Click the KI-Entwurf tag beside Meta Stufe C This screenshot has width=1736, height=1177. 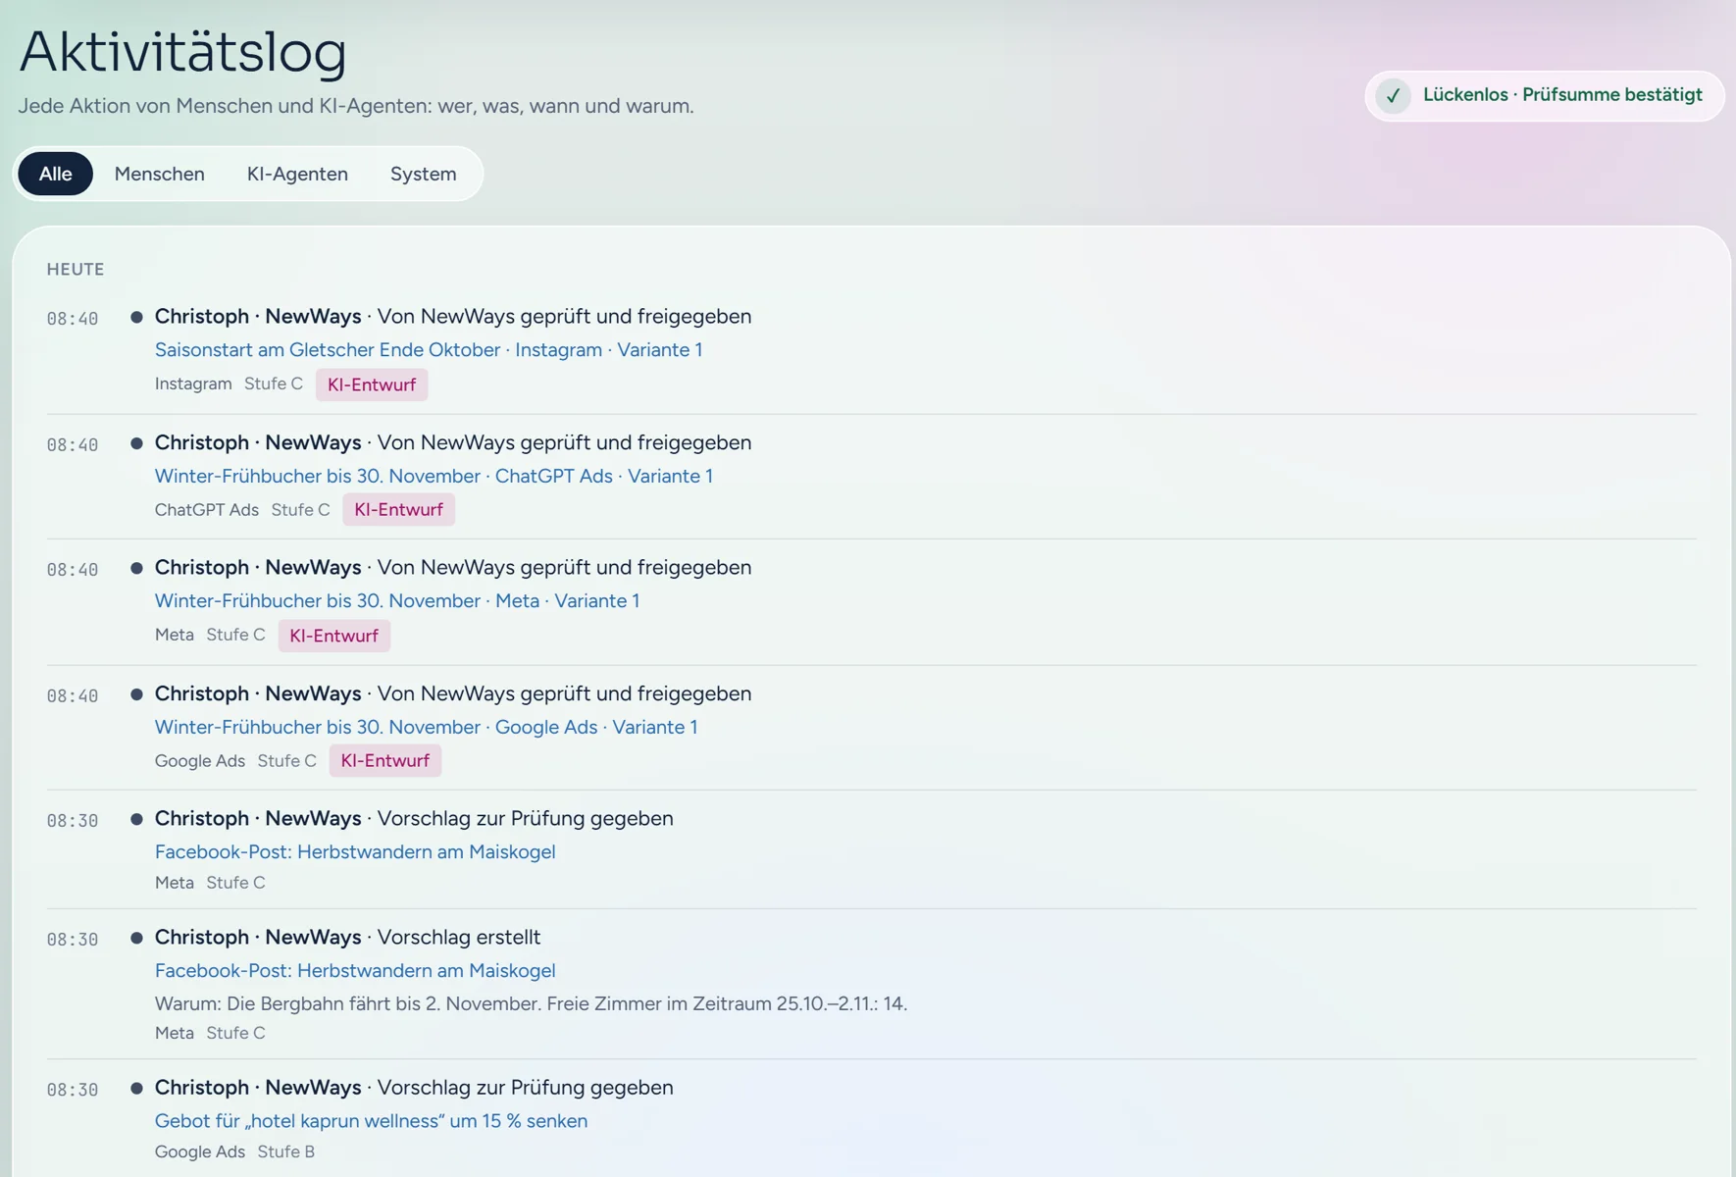pyautogui.click(x=333, y=636)
